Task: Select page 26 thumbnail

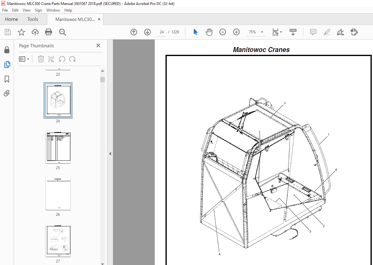Action: tap(58, 194)
